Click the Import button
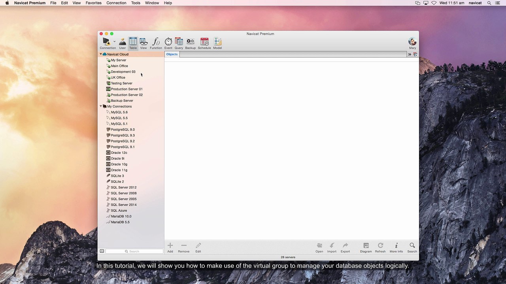Viewport: 506px width, 284px height. pyautogui.click(x=332, y=247)
